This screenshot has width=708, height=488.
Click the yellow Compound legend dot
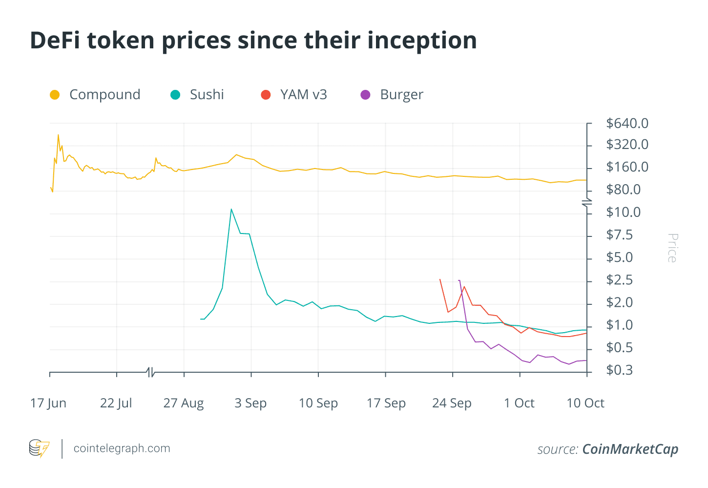click(x=55, y=95)
